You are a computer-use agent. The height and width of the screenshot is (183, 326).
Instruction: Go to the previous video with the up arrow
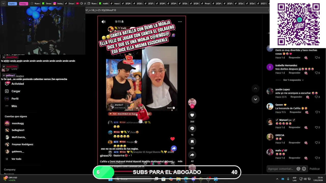[x=255, y=88]
